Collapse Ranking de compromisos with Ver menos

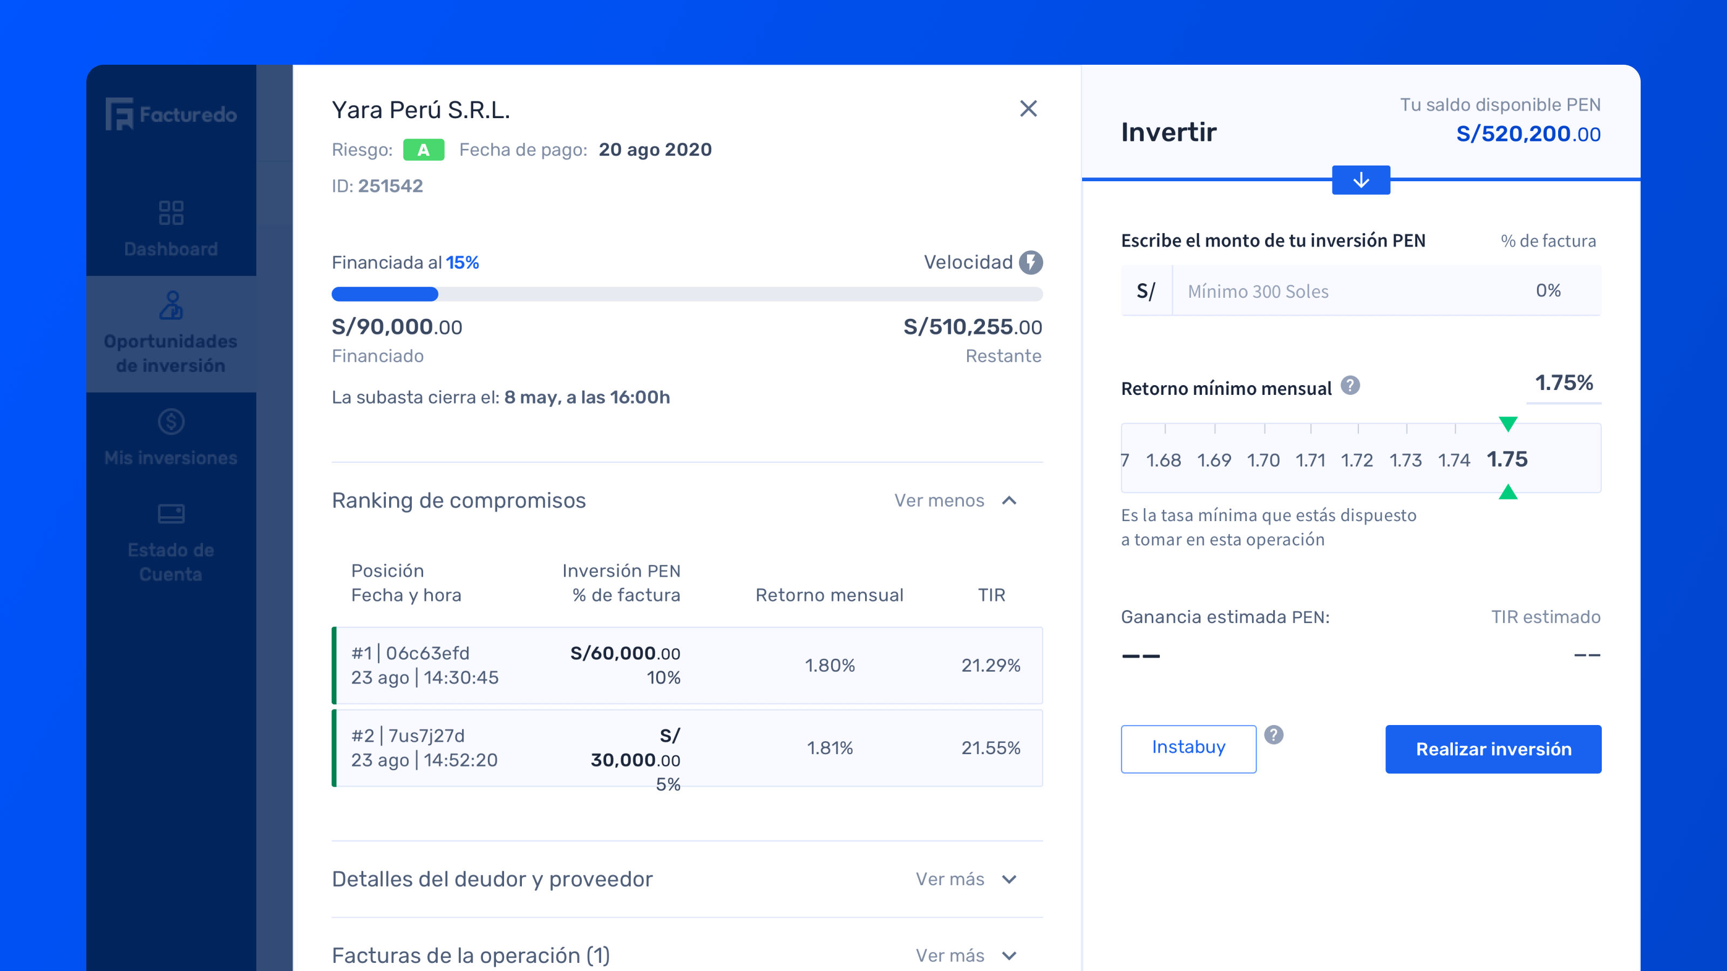[x=955, y=501]
